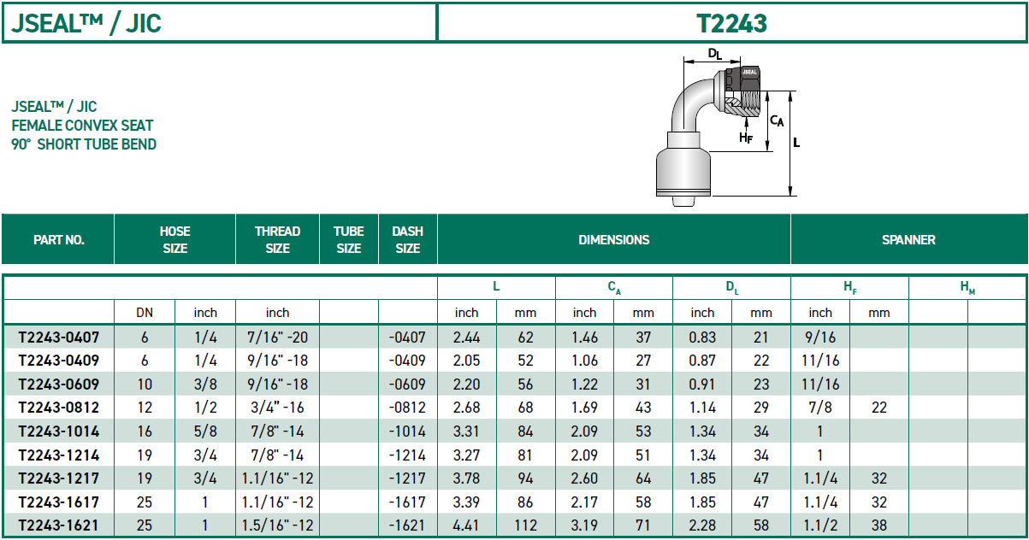Viewport: 1029px width, 540px height.
Task: Click hose size 5/8 in T2243-1014 row
Action: coord(205,431)
